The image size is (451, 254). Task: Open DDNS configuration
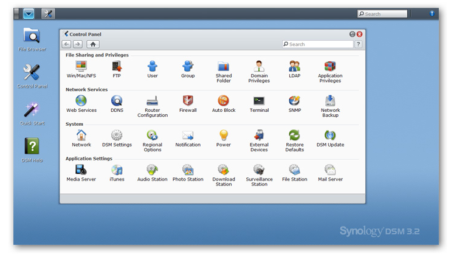(x=117, y=101)
